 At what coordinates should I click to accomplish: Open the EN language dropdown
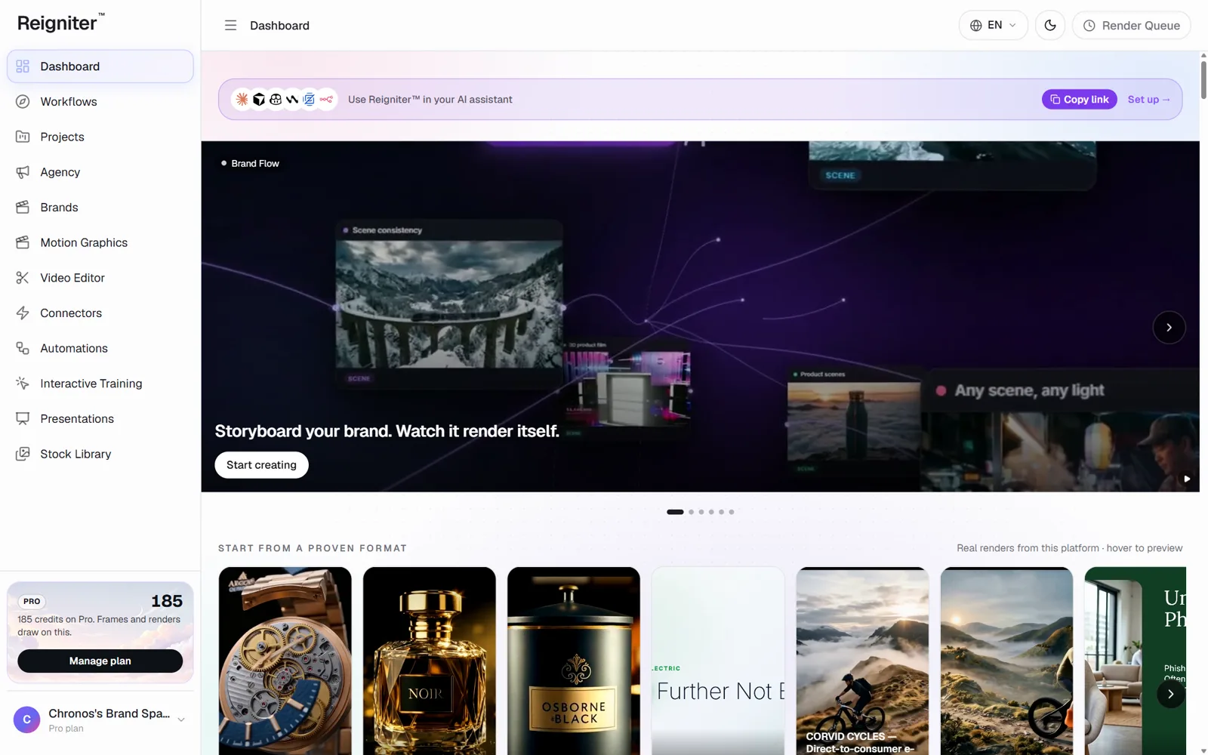coord(994,26)
